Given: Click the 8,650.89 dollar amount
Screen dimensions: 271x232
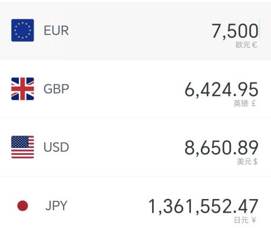Looking at the screenshot, I should (x=222, y=148).
